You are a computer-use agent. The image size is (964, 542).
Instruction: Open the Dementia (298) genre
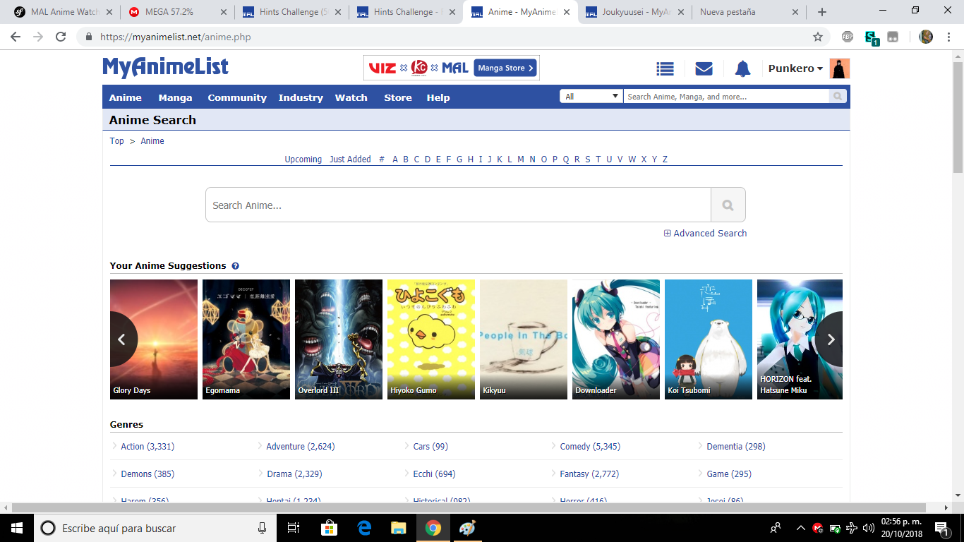(736, 447)
